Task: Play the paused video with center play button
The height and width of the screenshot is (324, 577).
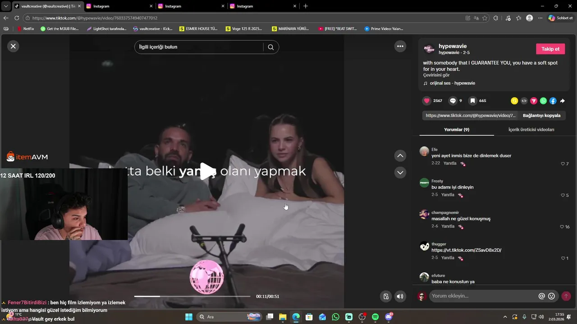Action: pyautogui.click(x=207, y=171)
